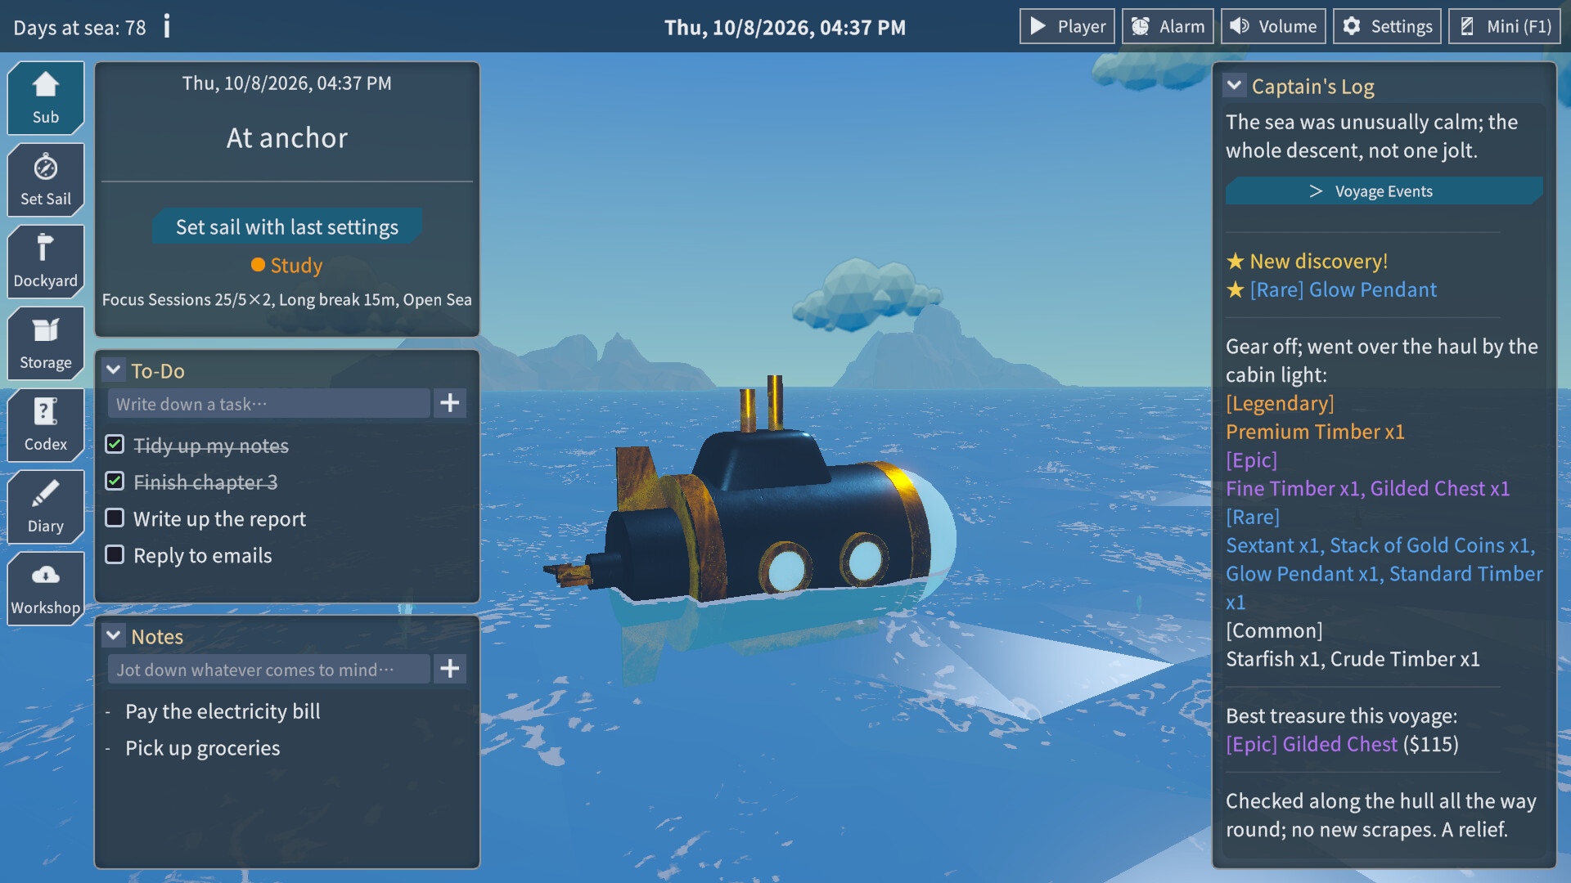Click the info icon next to Days at sea

tap(167, 26)
